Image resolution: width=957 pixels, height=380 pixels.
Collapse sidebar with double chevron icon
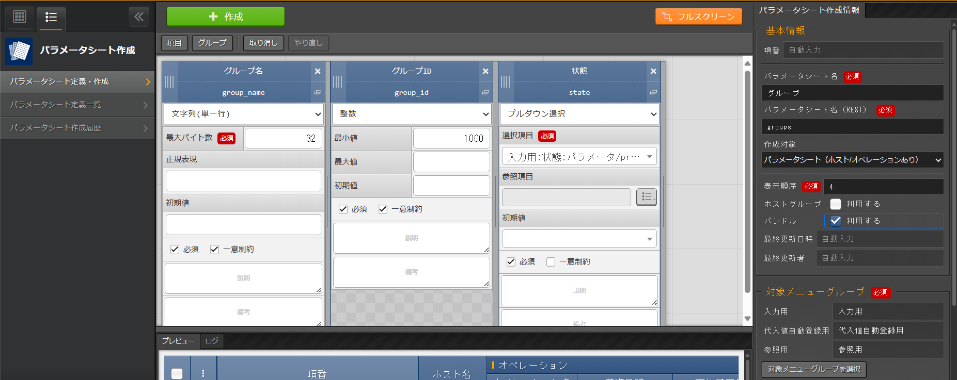pos(138,16)
